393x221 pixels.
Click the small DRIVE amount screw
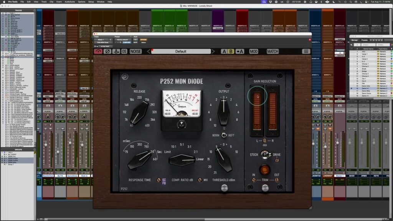coord(277,160)
